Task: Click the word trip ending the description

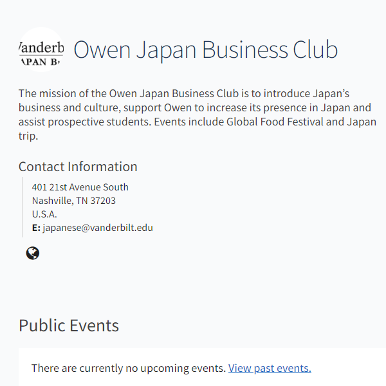Action: pyautogui.click(x=28, y=136)
